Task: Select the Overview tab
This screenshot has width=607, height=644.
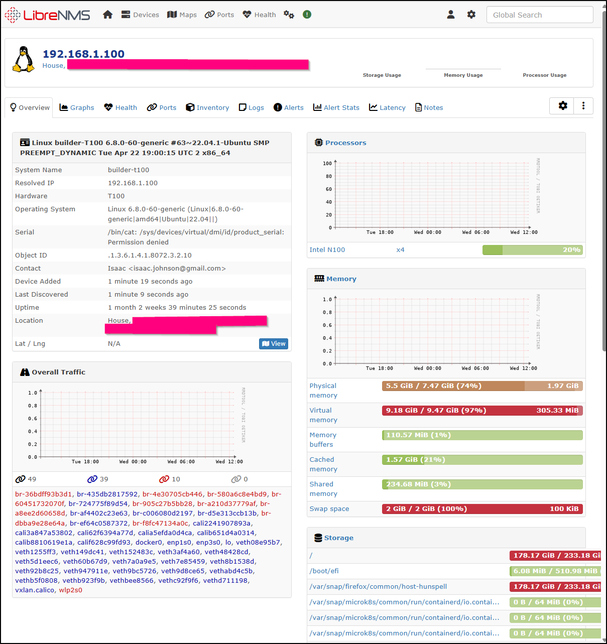Action: pos(30,107)
